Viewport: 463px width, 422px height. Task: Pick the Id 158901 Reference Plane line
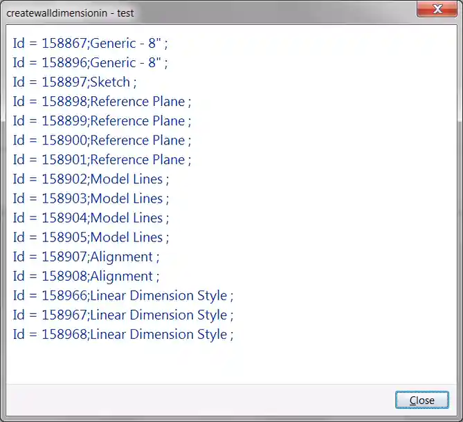[102, 159]
